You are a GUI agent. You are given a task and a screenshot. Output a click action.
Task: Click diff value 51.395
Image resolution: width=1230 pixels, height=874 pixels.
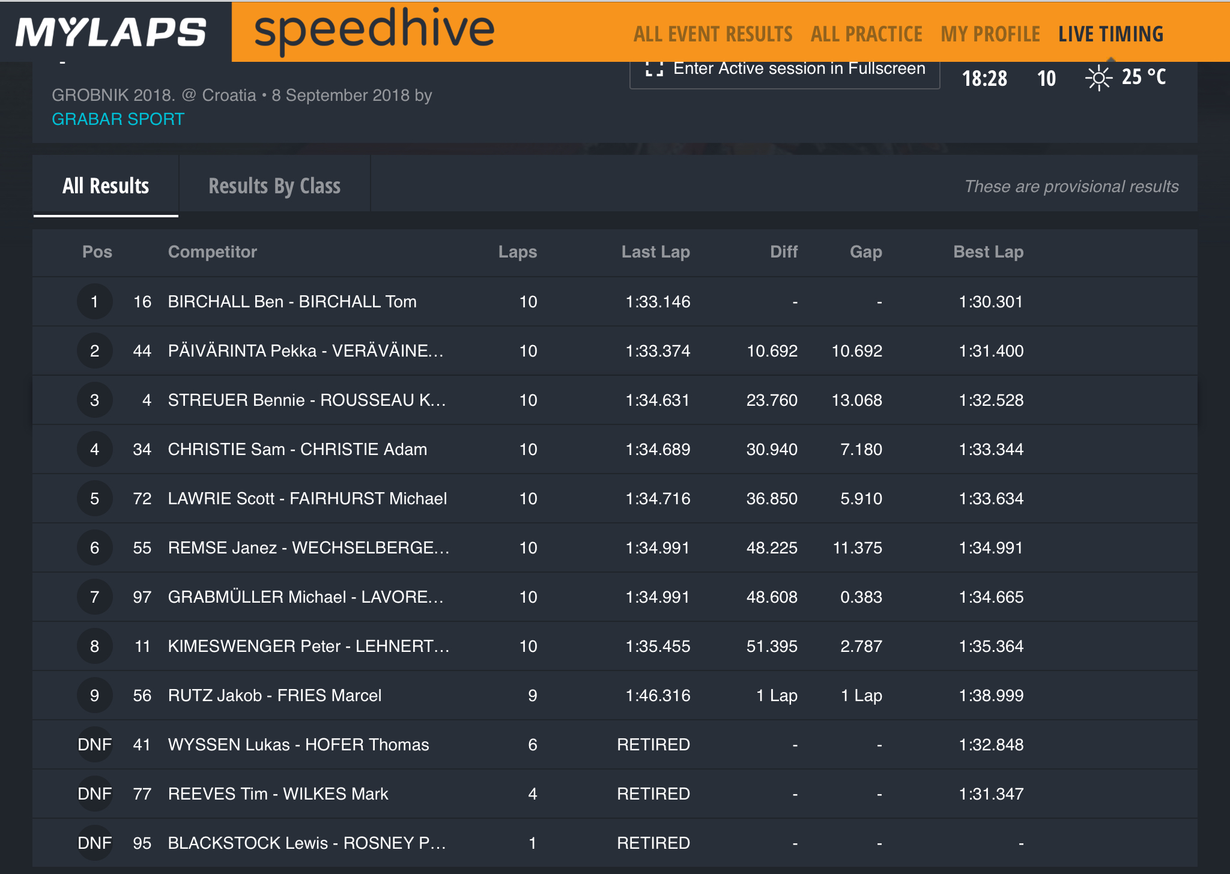(x=772, y=646)
